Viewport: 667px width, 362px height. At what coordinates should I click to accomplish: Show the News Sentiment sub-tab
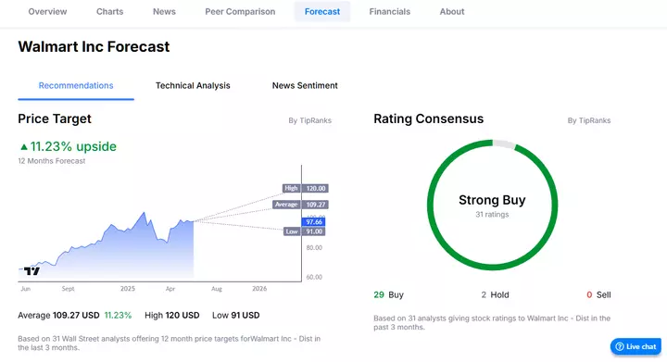(x=305, y=85)
